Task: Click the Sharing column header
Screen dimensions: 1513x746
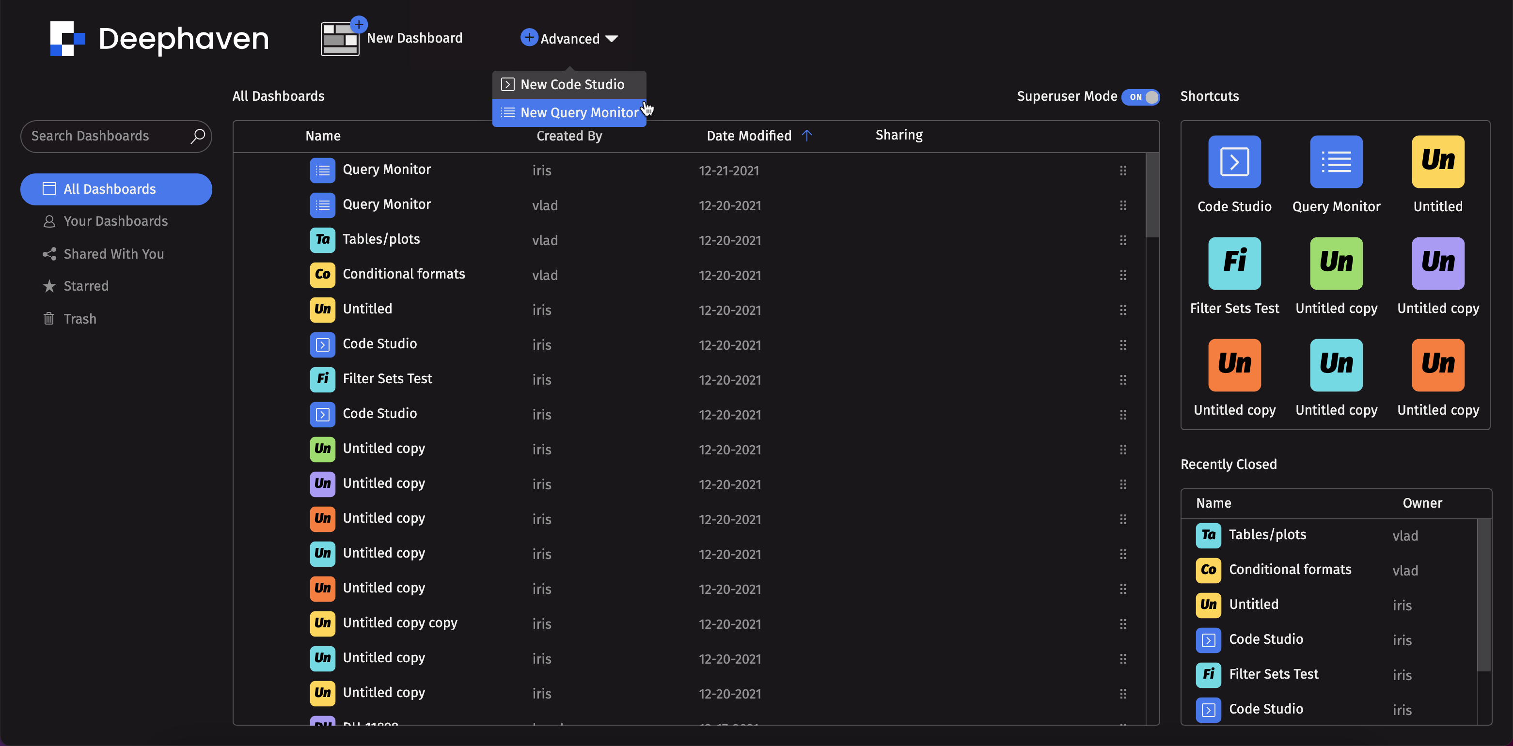Action: 898,135
